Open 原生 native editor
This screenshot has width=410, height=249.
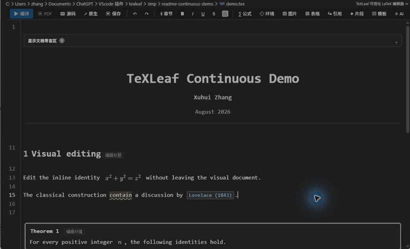pos(91,14)
